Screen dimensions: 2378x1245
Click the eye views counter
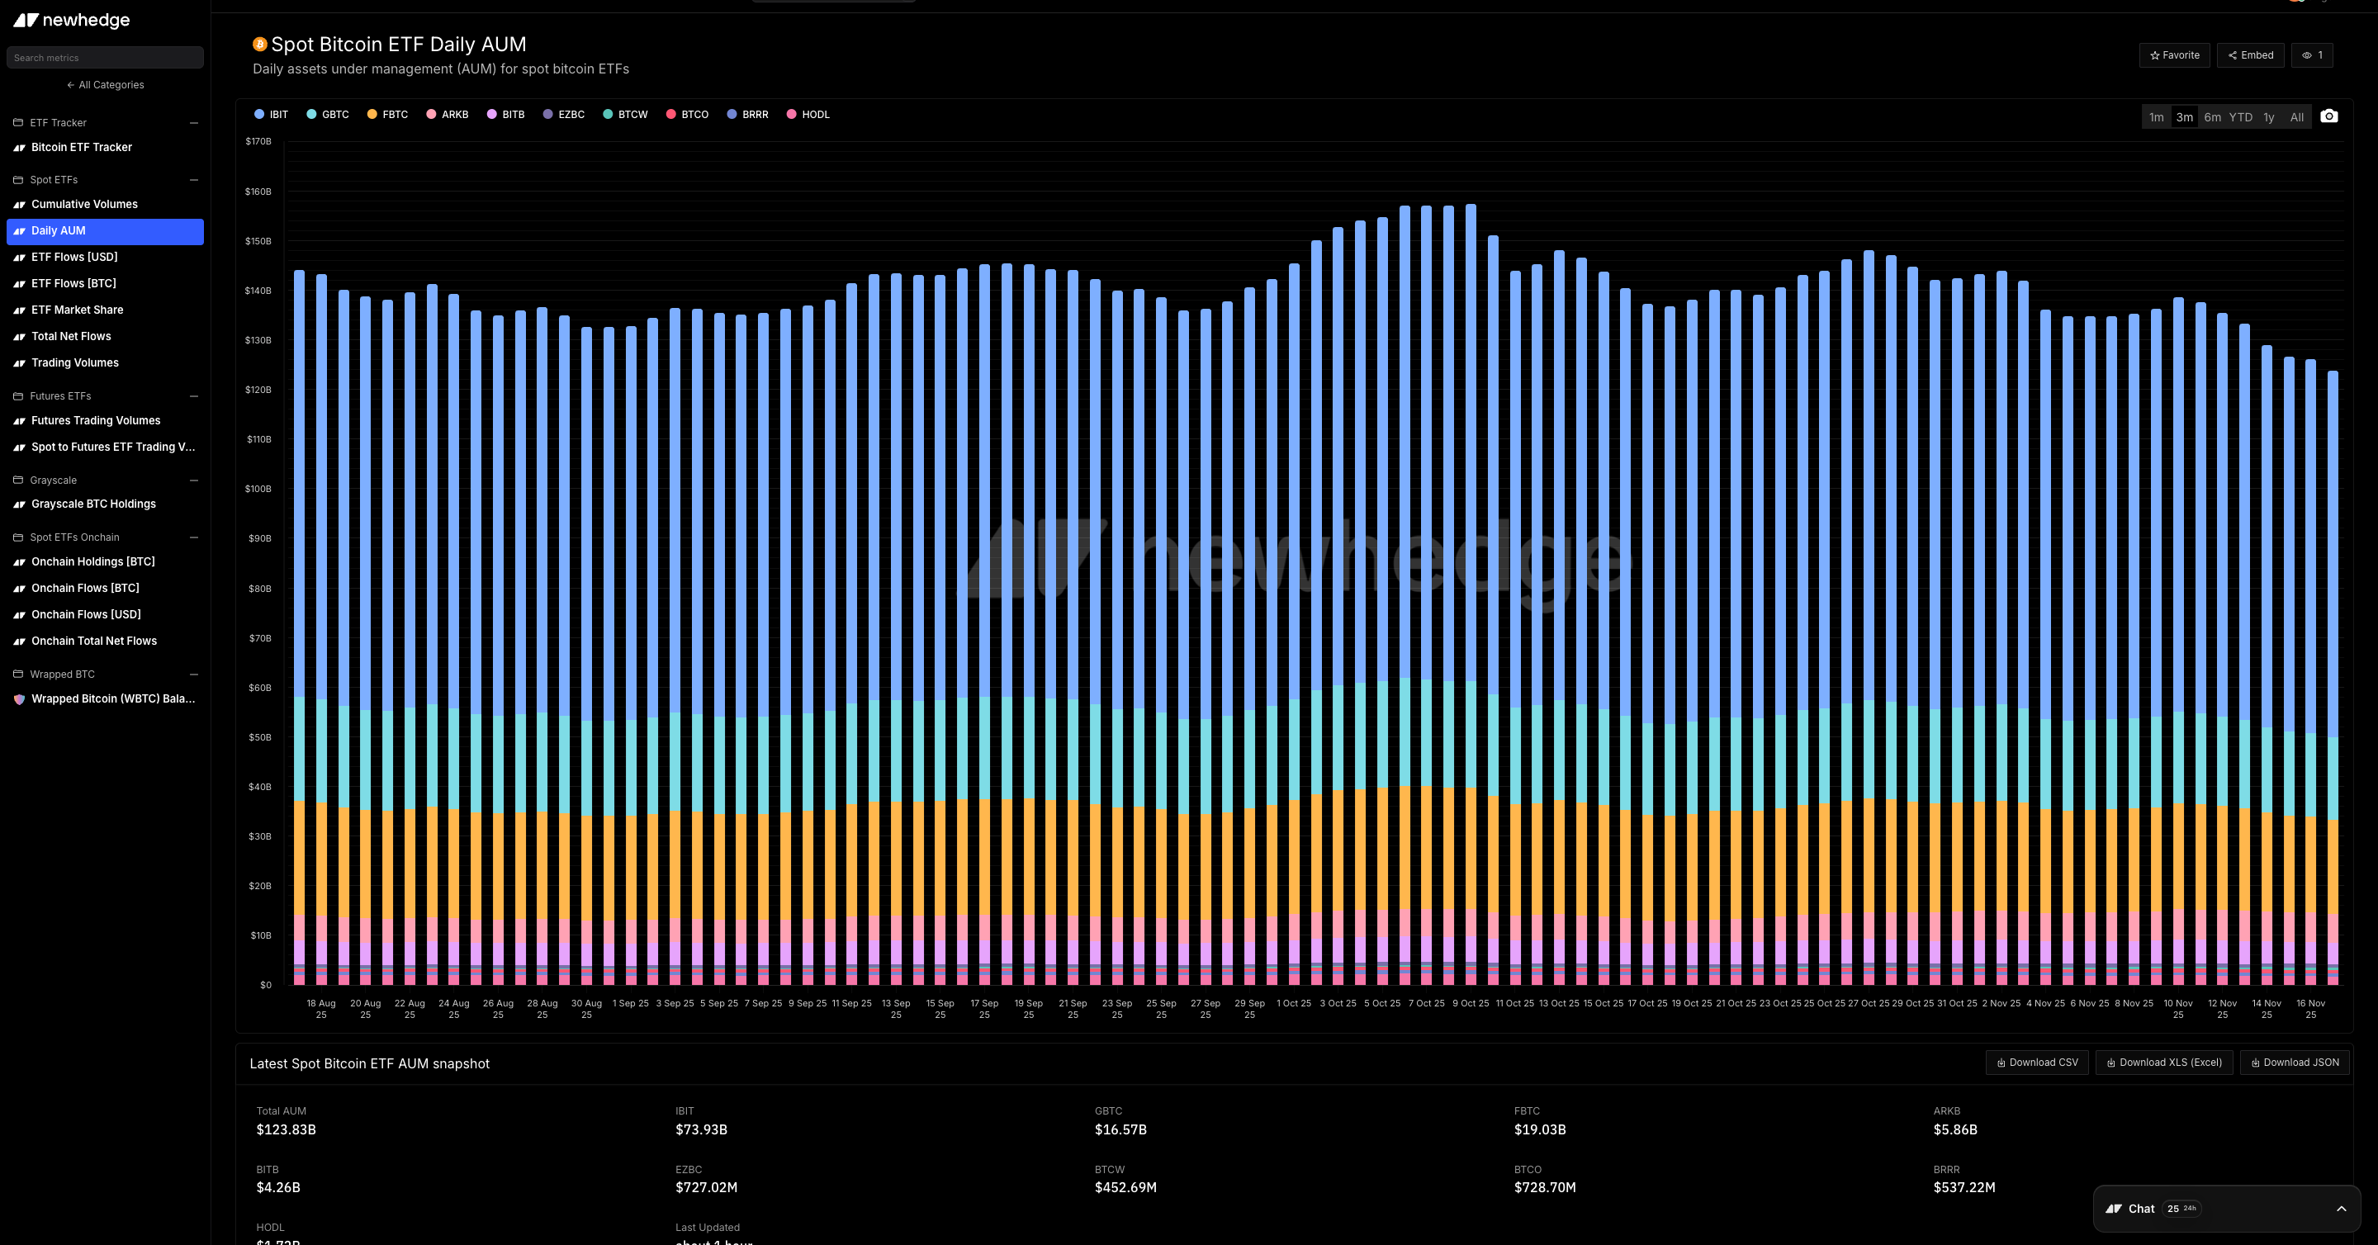[x=2312, y=55]
